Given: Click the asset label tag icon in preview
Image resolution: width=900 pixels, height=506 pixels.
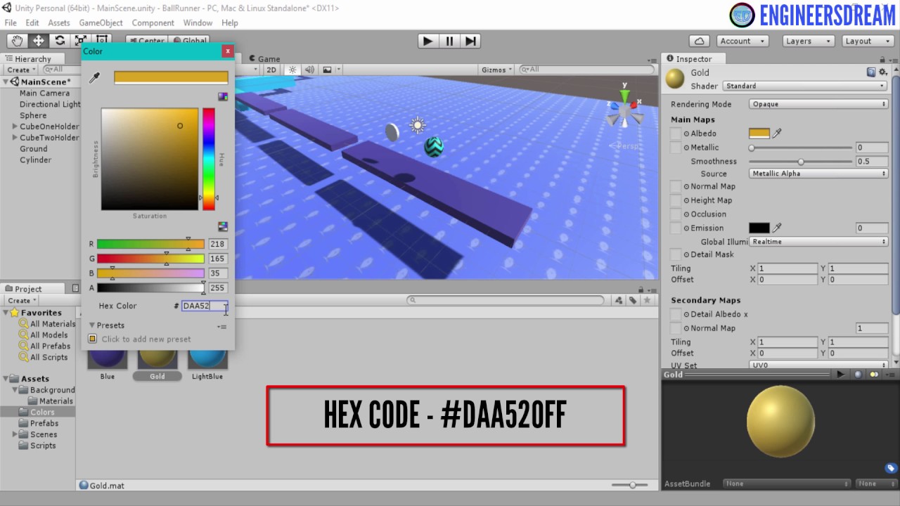Looking at the screenshot, I should [890, 468].
